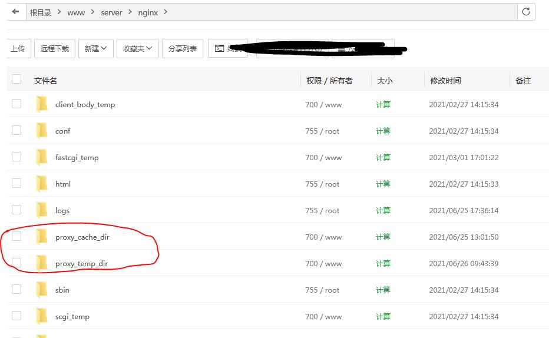Image resolution: width=549 pixels, height=338 pixels.
Task: Calculate size of proxy_temp_dir via 计算
Action: (383, 263)
